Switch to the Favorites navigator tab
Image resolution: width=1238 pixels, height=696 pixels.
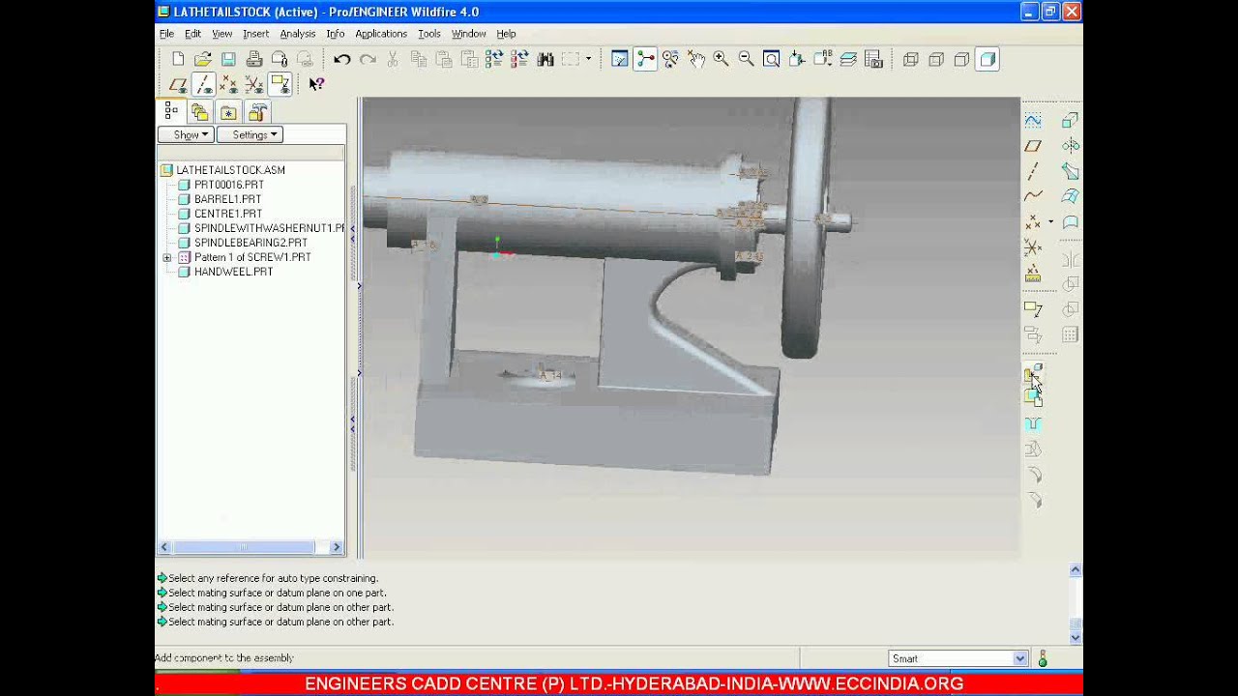(228, 112)
